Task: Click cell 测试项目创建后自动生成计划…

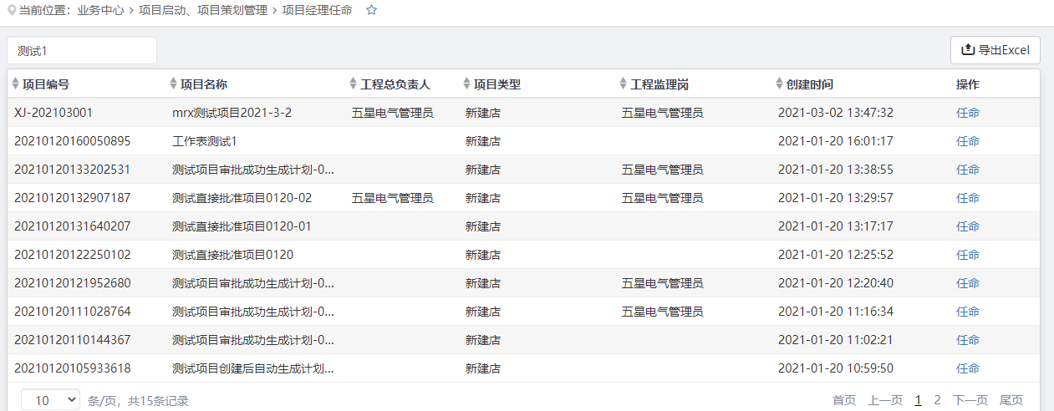Action: click(253, 368)
